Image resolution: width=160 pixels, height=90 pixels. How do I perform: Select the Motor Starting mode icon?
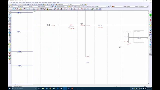tap(23, 9)
